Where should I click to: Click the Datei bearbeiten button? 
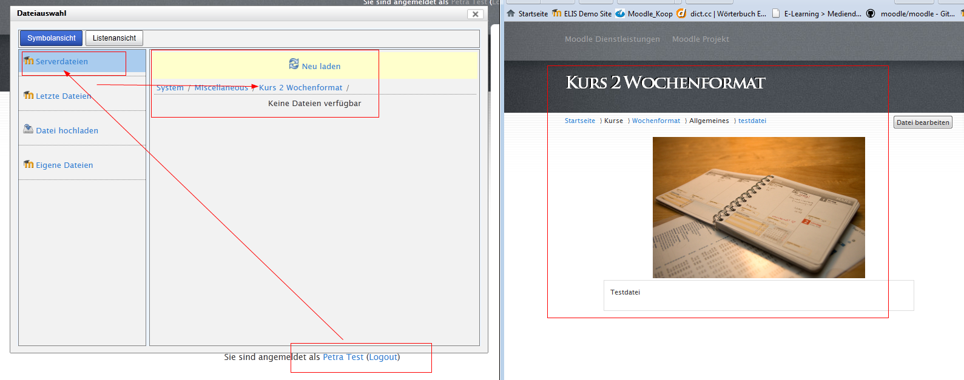pos(923,122)
